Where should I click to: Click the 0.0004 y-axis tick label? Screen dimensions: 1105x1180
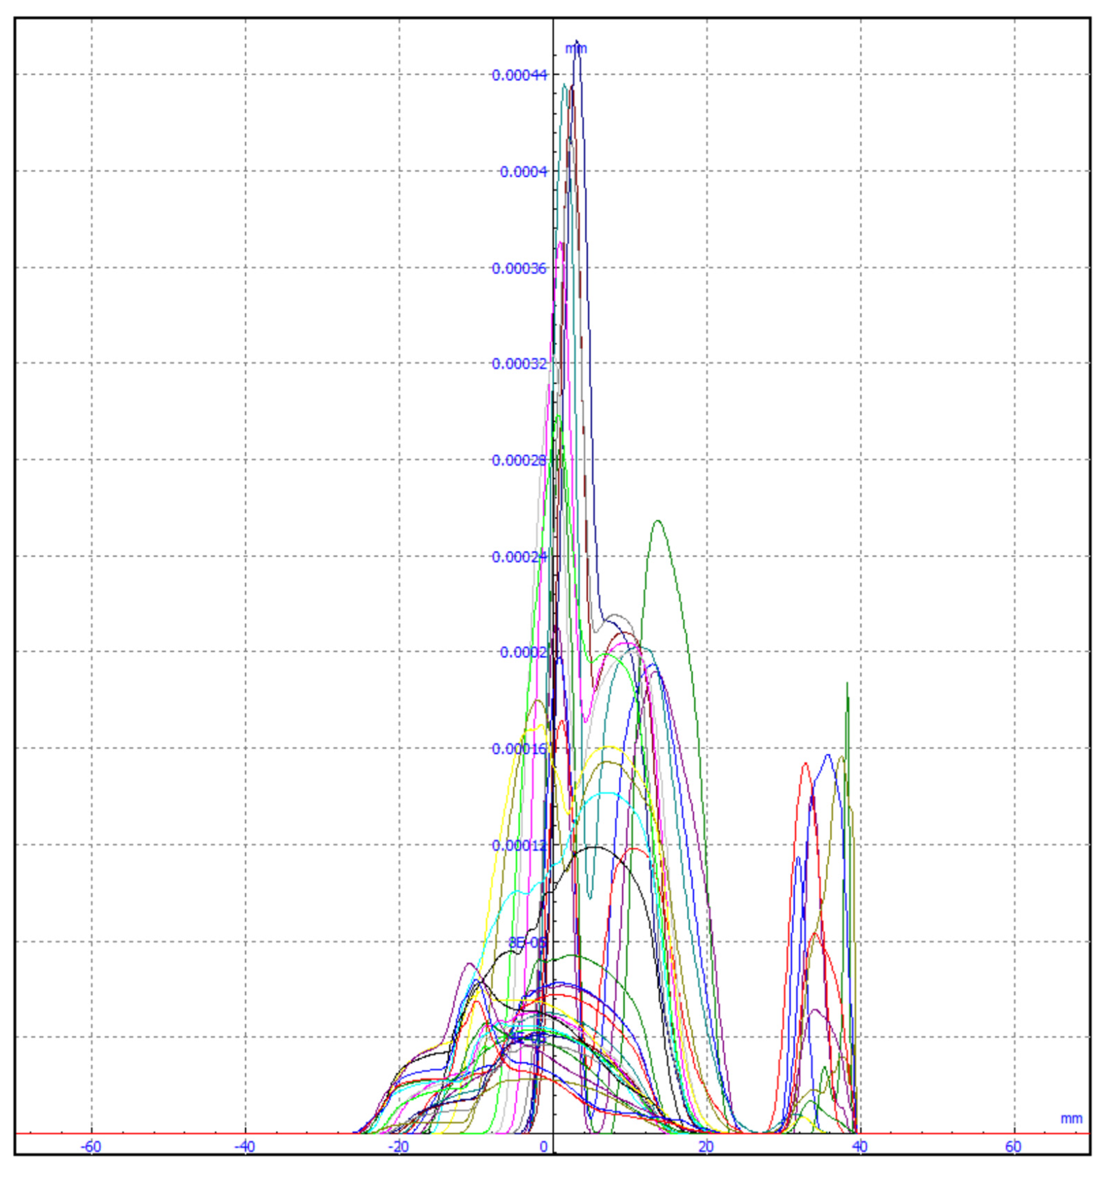pos(524,171)
